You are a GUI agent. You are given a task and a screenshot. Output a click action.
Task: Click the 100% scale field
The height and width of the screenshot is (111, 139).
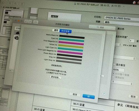[x=118, y=70]
